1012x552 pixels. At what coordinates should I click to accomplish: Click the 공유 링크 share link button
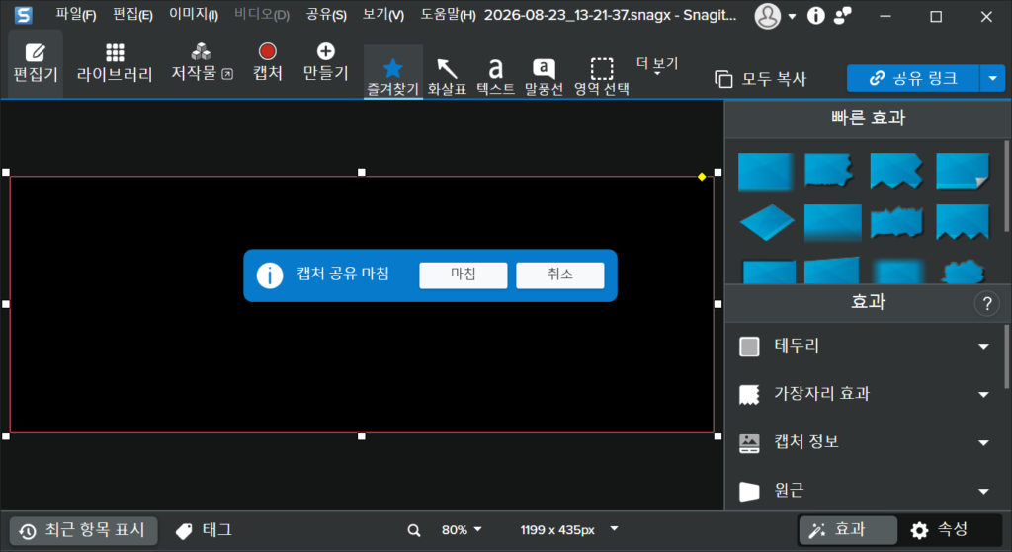click(912, 78)
